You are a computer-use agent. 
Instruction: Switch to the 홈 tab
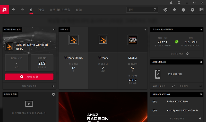[x=31, y=10]
